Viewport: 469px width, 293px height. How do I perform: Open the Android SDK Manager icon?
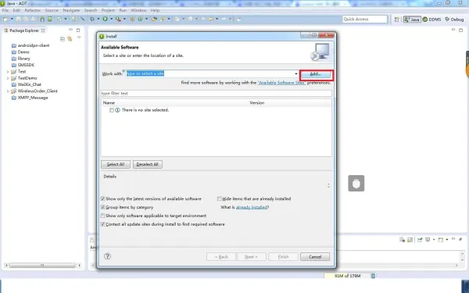click(42, 19)
